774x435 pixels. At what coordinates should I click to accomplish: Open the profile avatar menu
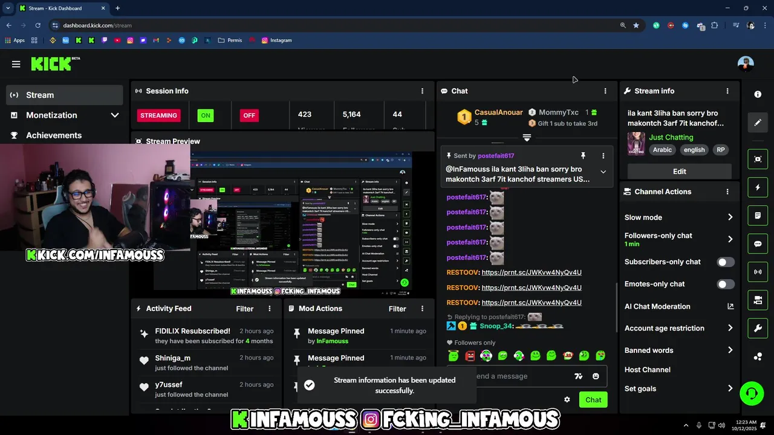pos(746,64)
